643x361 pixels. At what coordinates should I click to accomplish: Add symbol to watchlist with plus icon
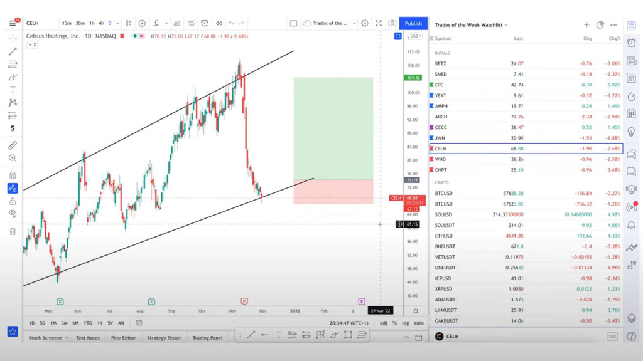586,25
